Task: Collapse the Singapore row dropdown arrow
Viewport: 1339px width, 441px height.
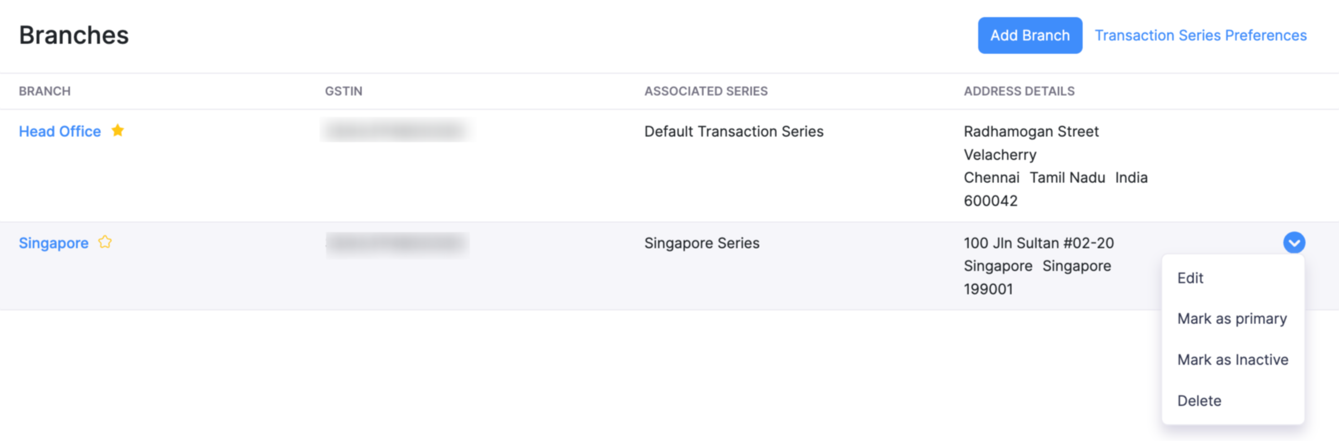Action: point(1293,243)
